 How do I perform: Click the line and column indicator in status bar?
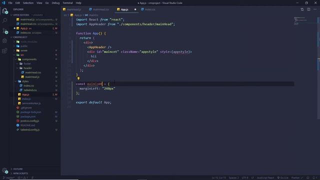(218, 178)
